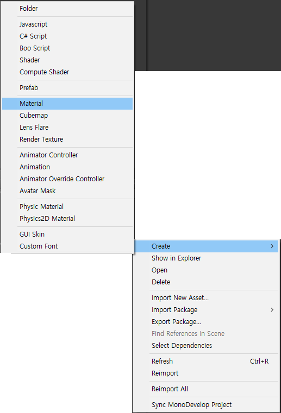Create a Physics2D Material
This screenshot has height=413, width=281.
pos(67,218)
